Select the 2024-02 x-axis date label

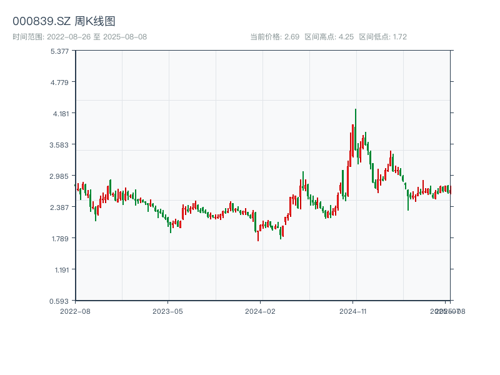point(261,311)
